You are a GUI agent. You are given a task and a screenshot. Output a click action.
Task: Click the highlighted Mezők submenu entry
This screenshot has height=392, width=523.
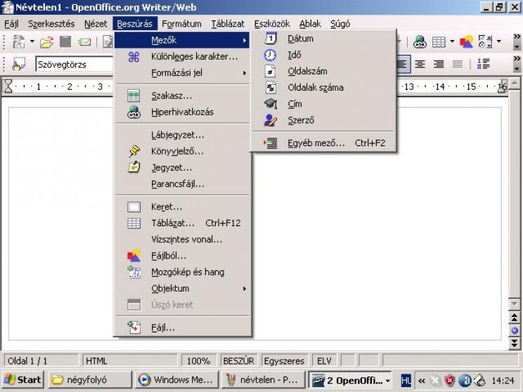pyautogui.click(x=182, y=40)
